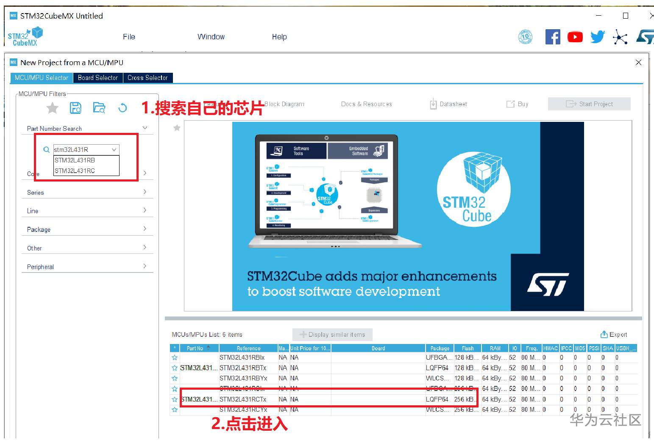Viewport: 654px width, 443px height.
Task: Sort by the Flash column header
Action: pyautogui.click(x=468, y=348)
